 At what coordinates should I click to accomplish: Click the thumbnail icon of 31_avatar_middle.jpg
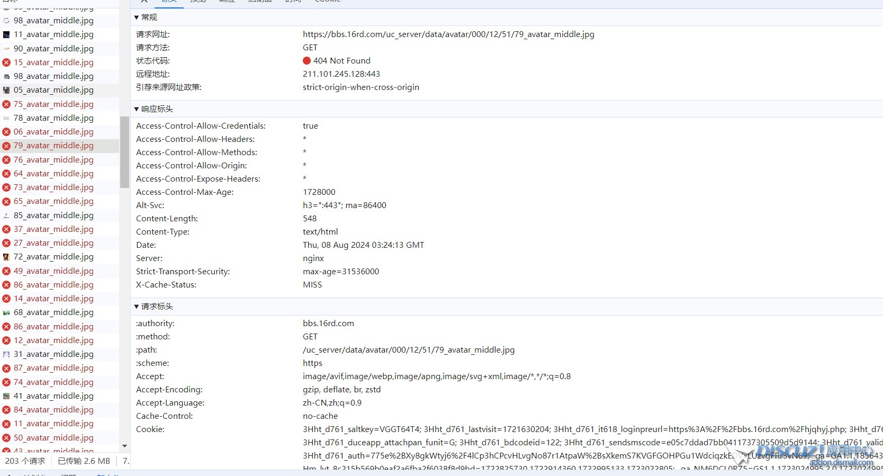click(6, 354)
